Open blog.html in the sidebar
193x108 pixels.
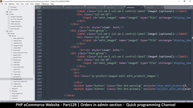tap(15, 96)
